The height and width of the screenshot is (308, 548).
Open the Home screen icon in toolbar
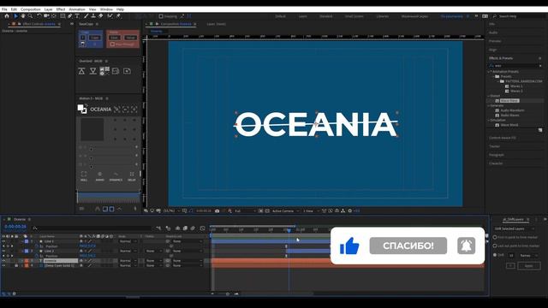7,16
